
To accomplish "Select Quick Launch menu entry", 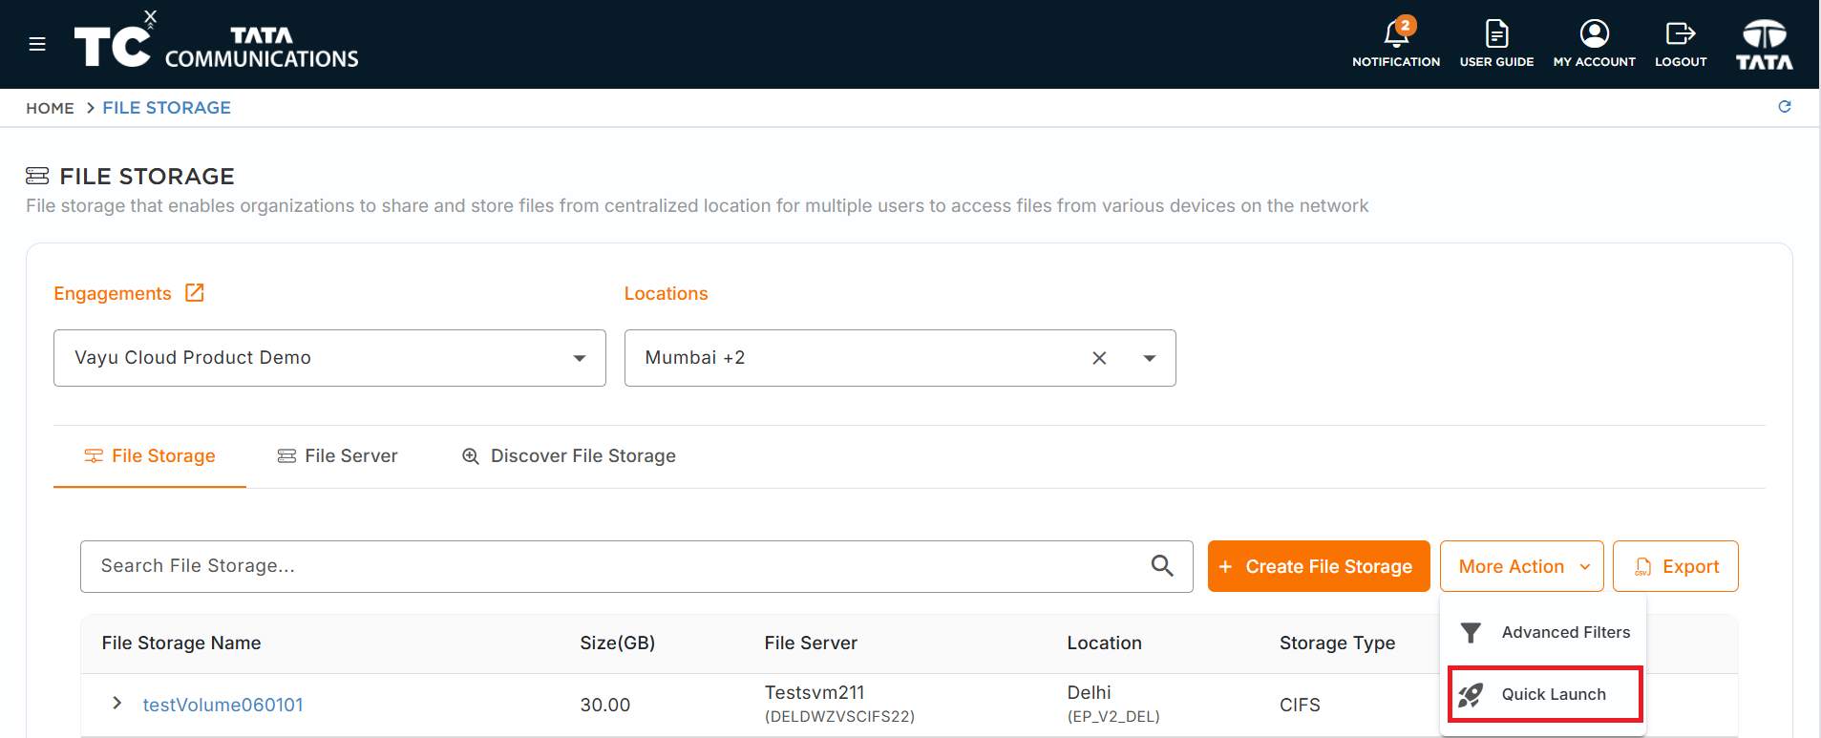I will [x=1545, y=694].
